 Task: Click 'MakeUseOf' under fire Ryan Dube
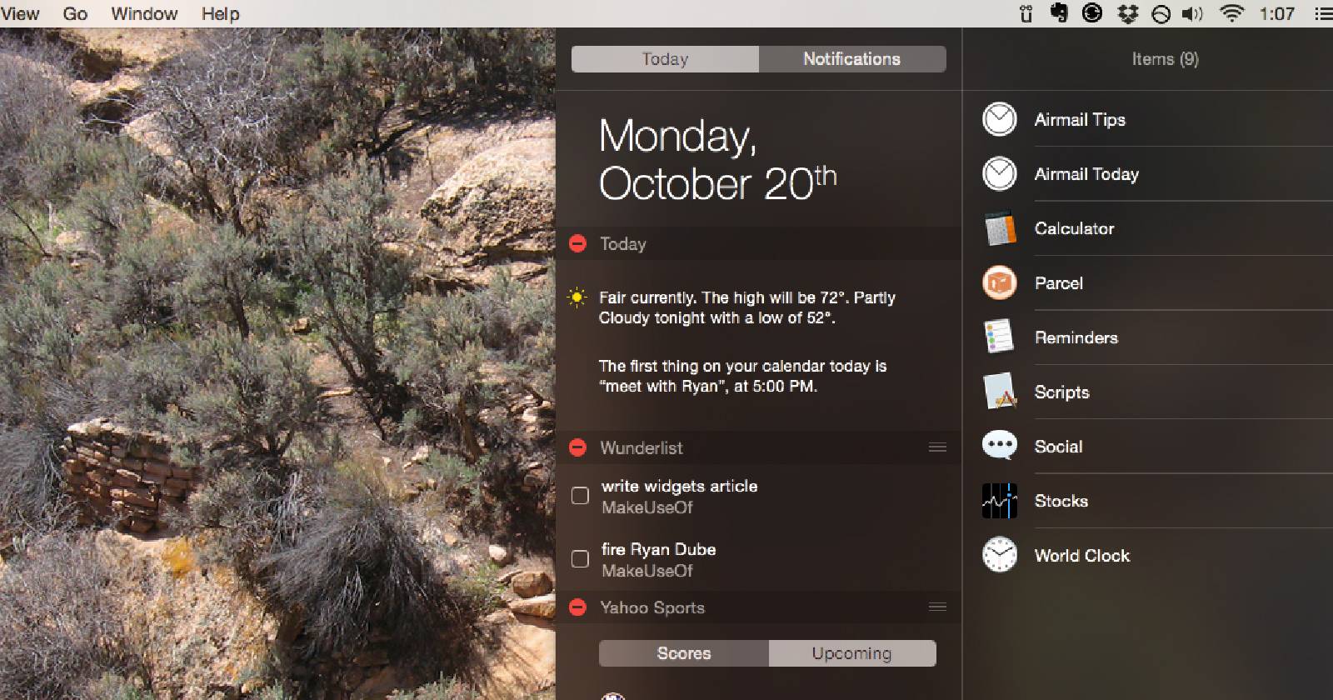pos(647,571)
